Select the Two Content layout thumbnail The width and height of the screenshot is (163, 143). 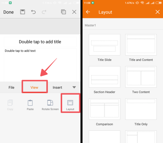pyautogui.click(x=141, y=77)
